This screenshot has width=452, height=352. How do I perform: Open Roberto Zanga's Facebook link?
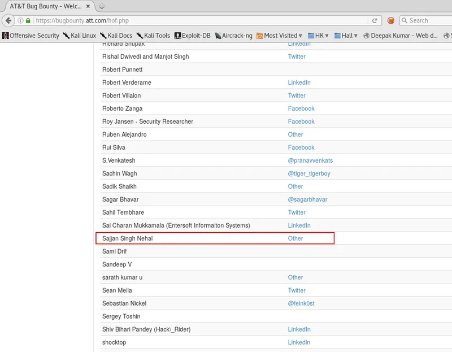point(301,108)
